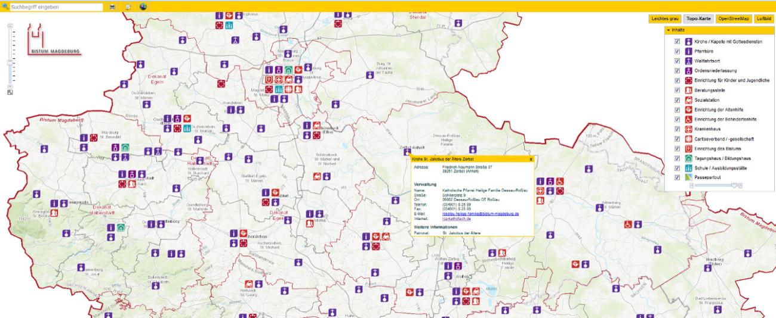The image size is (776, 318).
Task: Click the Telefon number in popup
Action: pos(455,204)
